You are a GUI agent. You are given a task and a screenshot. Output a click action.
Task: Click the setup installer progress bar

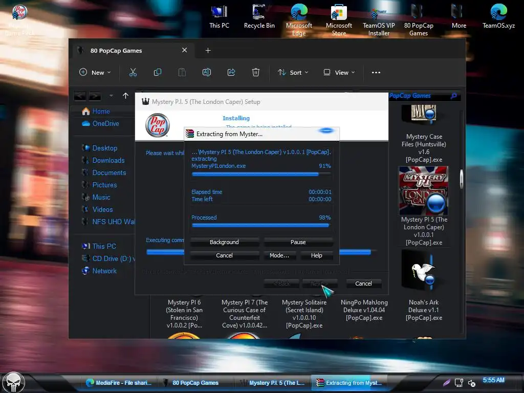[260, 252]
